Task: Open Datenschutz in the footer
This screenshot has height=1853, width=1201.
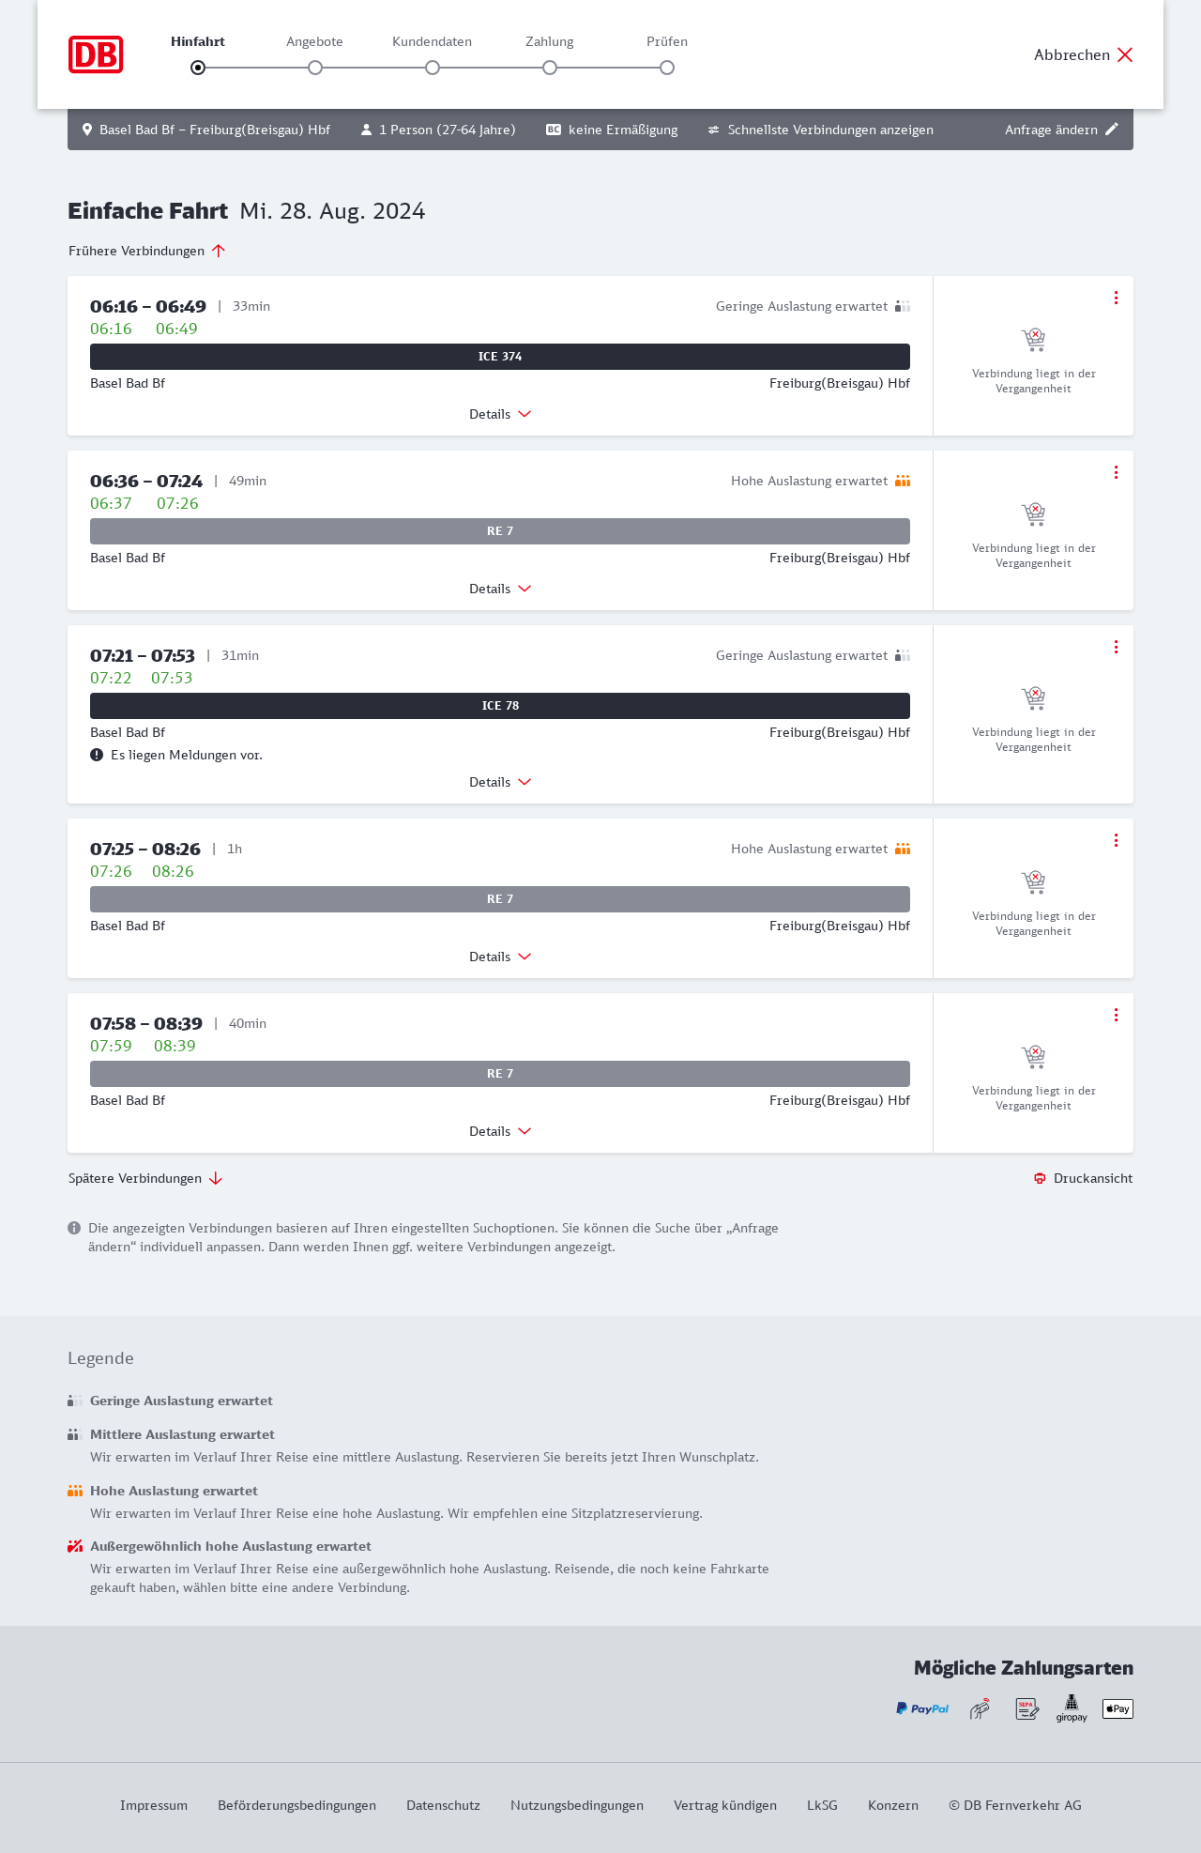Action: tap(443, 1805)
